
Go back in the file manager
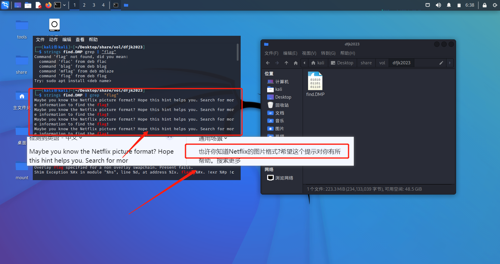tap(268, 63)
